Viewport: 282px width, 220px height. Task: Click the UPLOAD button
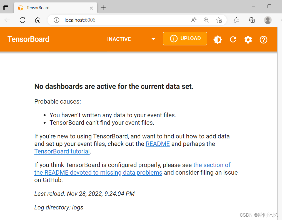185,38
